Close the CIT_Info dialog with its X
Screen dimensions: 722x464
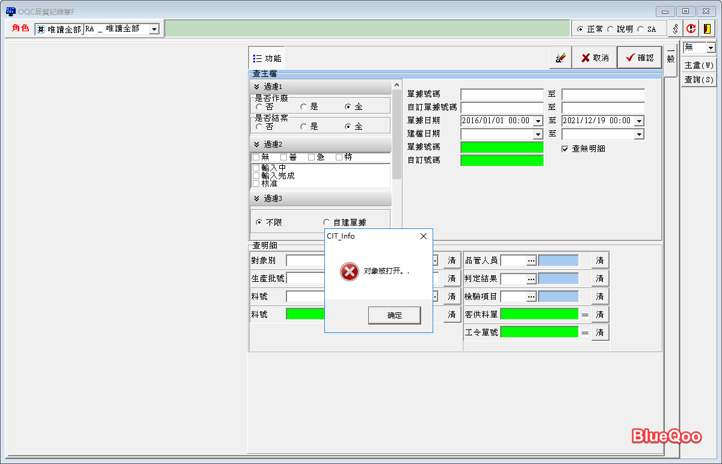(423, 236)
